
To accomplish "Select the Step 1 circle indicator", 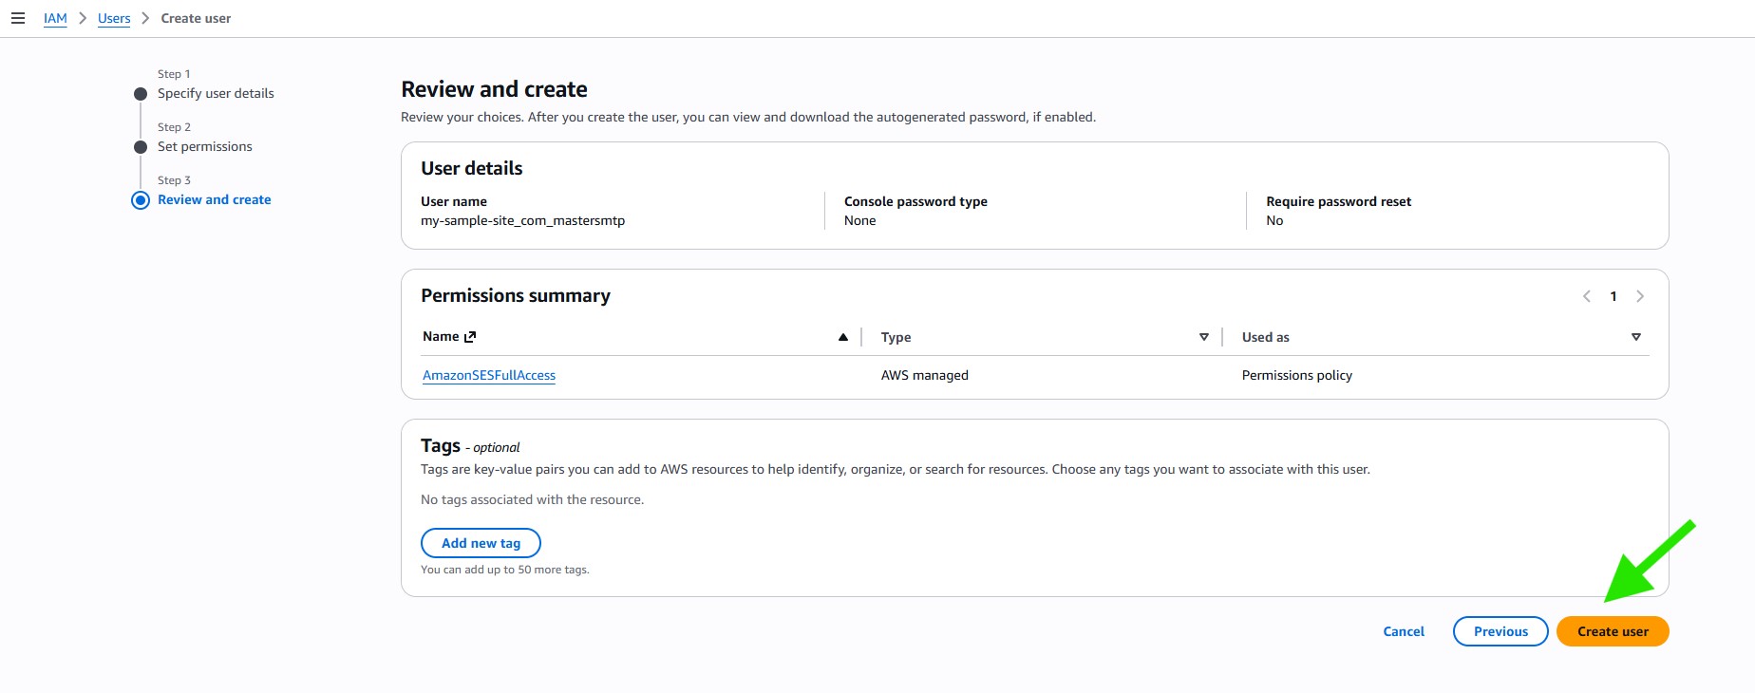I will [141, 94].
